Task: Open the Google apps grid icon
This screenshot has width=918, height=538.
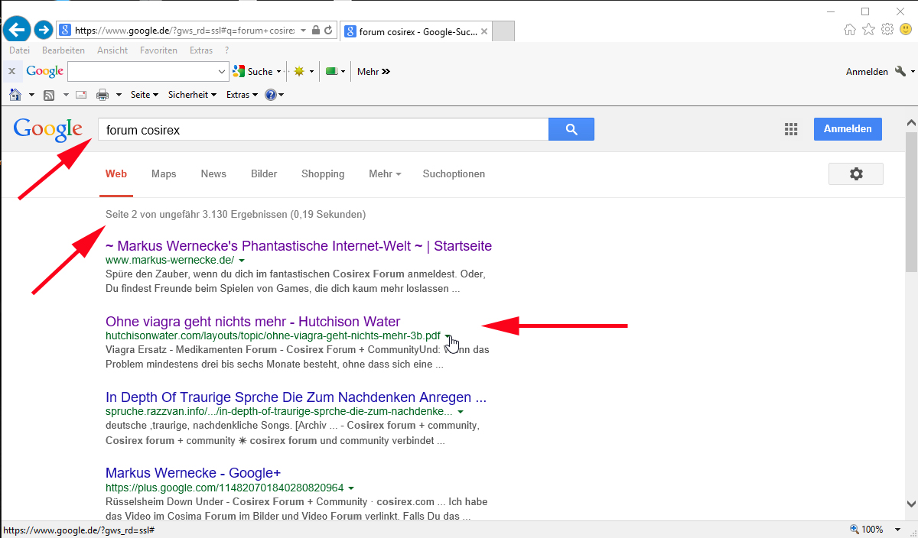Action: [x=791, y=129]
